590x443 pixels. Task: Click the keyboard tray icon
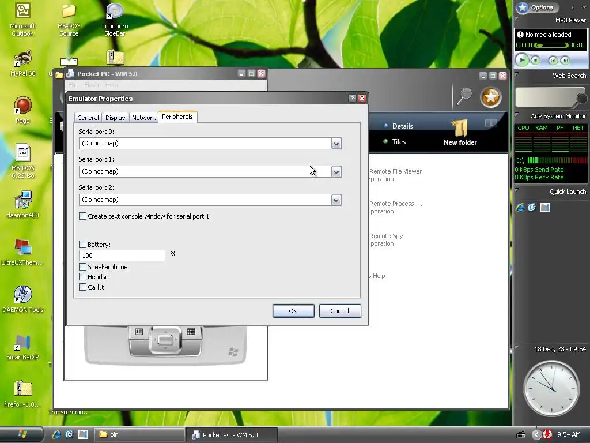[x=521, y=435]
